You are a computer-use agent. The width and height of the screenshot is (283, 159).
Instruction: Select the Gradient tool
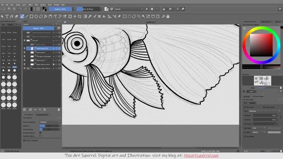(85, 16)
